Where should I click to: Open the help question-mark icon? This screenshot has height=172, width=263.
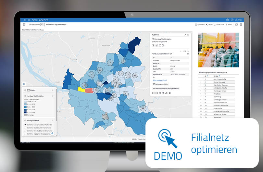232,20
